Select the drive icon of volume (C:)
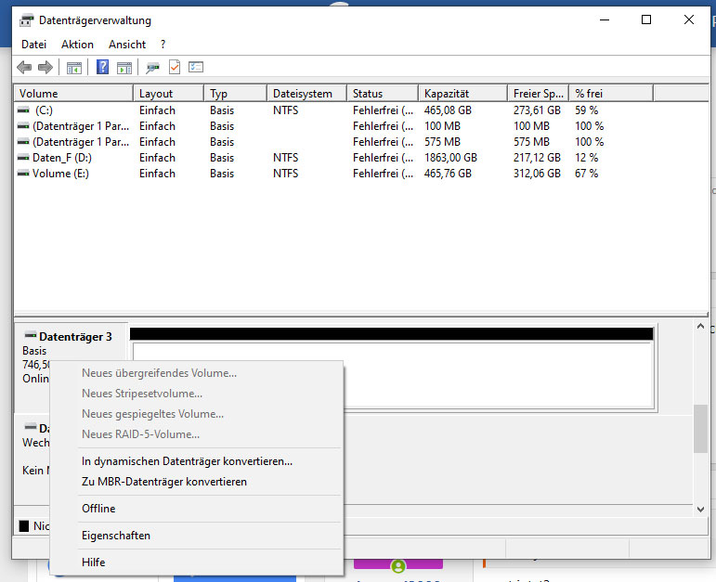 pyautogui.click(x=23, y=110)
